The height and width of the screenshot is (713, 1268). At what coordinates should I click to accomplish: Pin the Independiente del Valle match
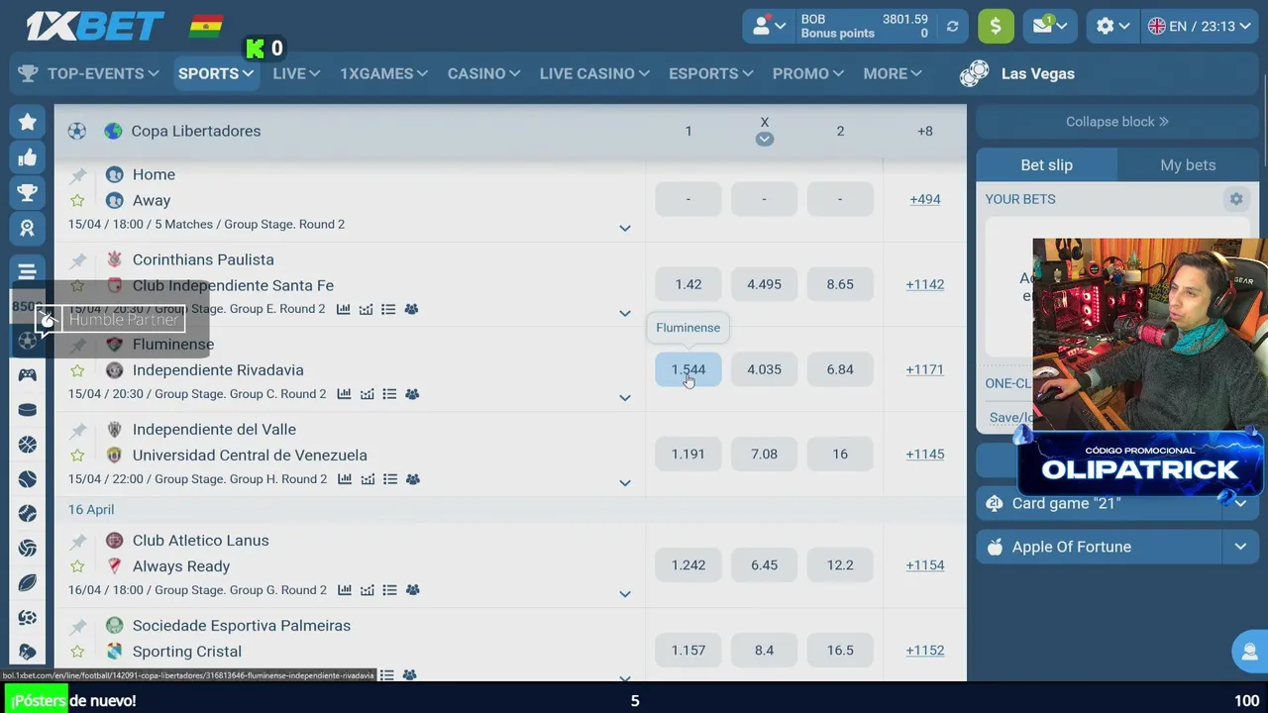[77, 430]
